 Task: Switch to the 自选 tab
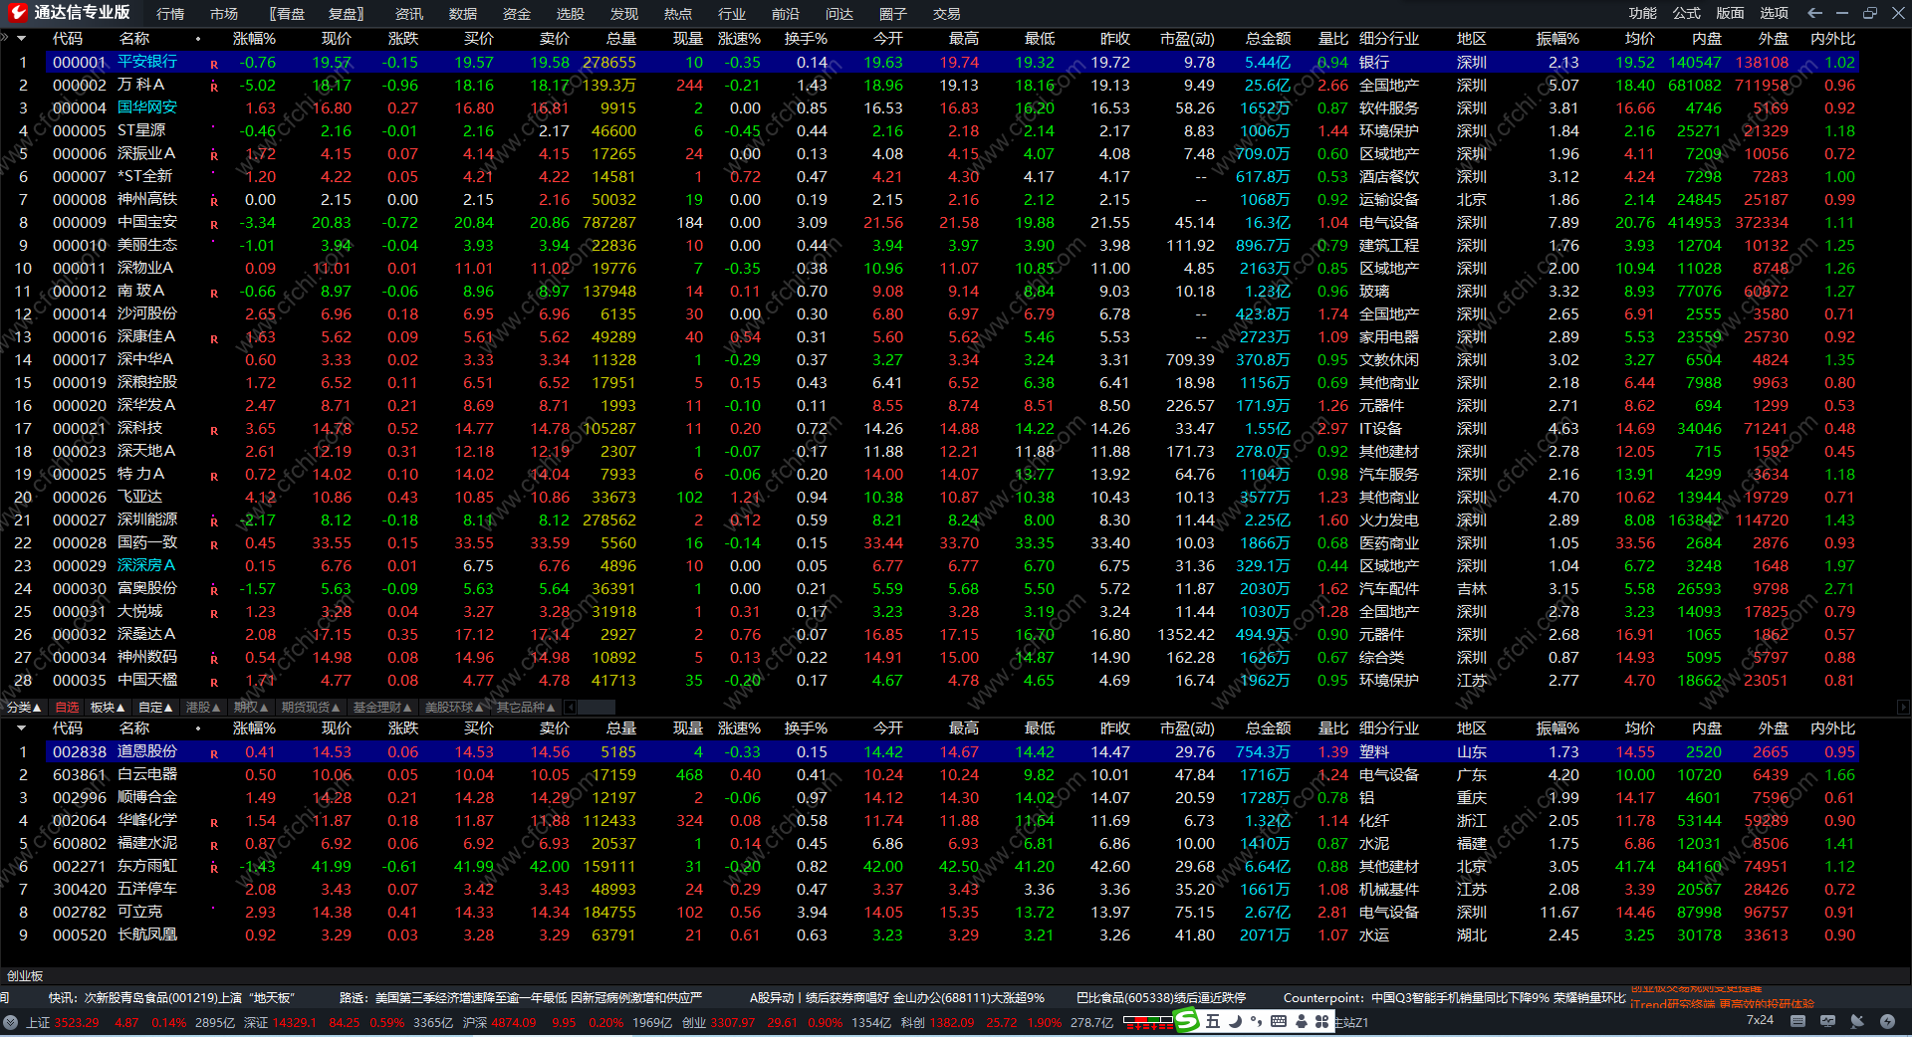67,707
